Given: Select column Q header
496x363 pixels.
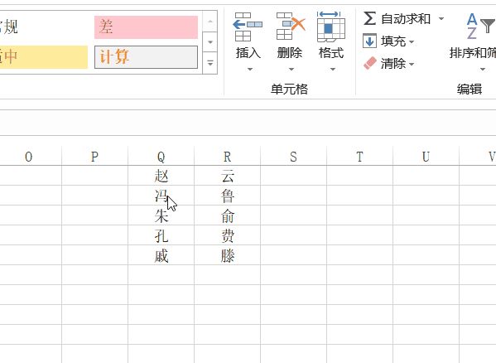Looking at the screenshot, I should pos(161,157).
